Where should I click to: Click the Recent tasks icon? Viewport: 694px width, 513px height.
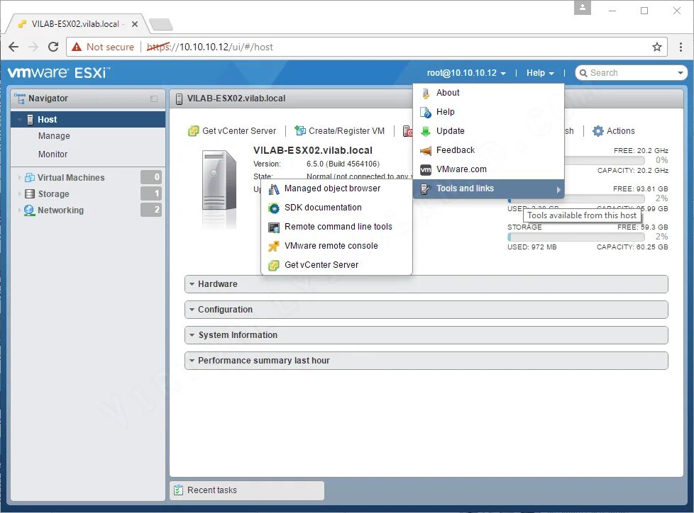tap(177, 490)
